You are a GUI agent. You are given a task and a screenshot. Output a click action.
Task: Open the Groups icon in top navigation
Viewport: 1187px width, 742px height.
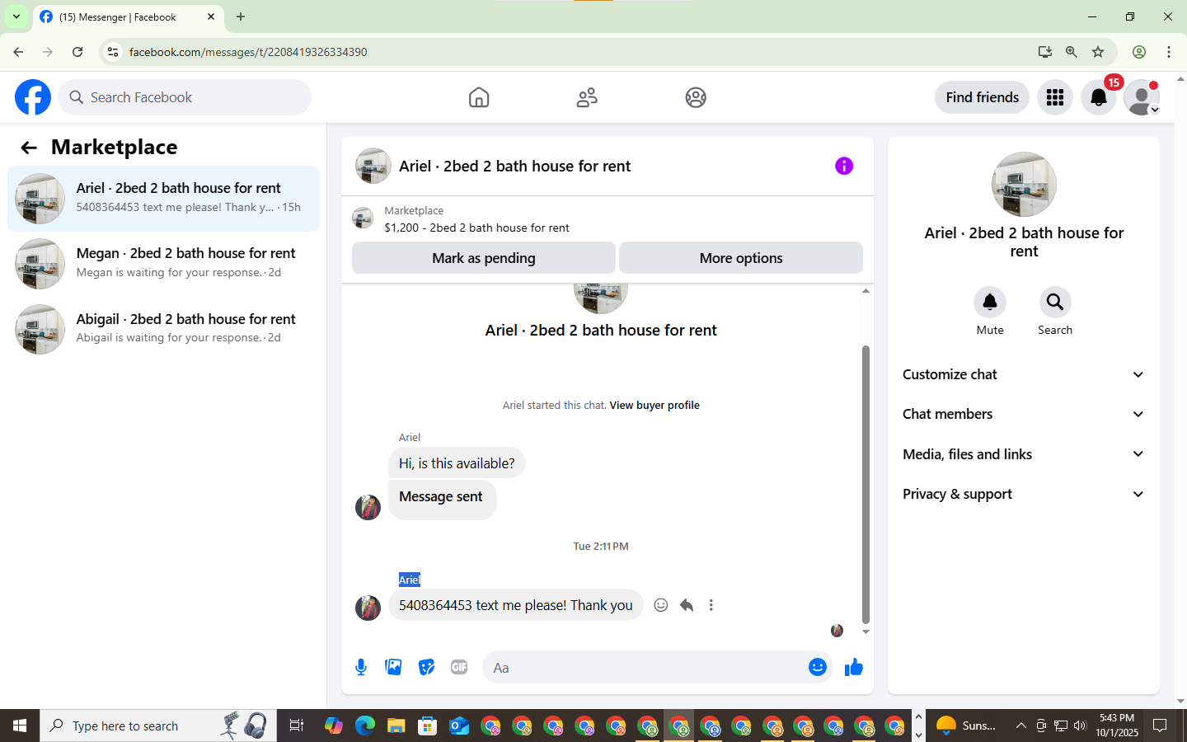(696, 97)
